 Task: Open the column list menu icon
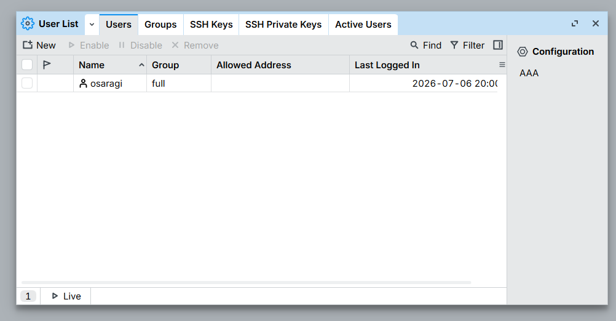tap(502, 65)
